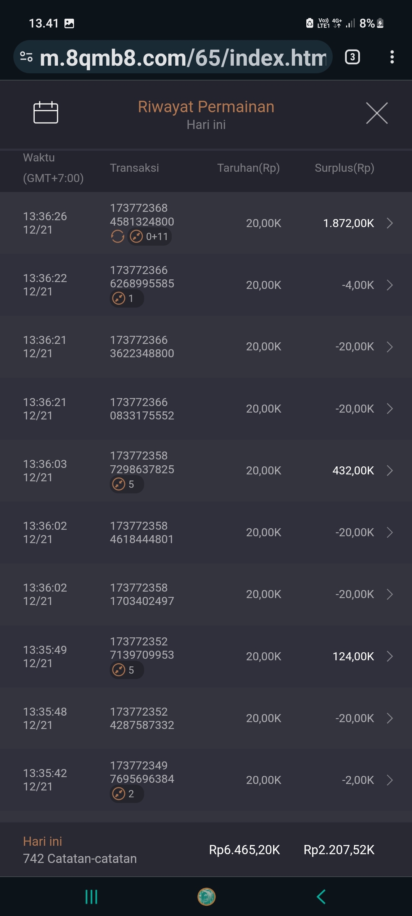412x916 pixels.
Task: Expand details of the -2,00K surplus row
Action: click(x=389, y=780)
